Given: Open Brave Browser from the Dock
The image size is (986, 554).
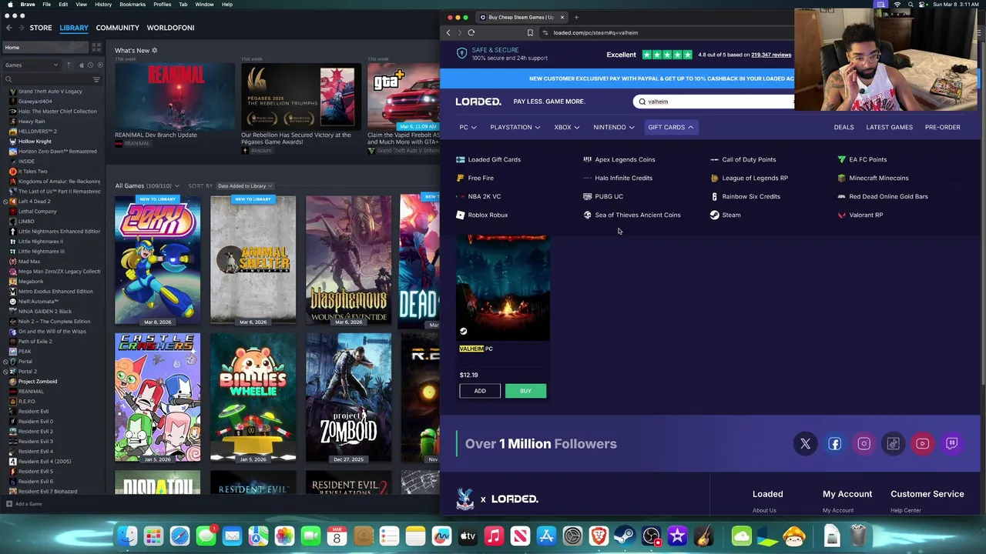Looking at the screenshot, I should coord(599,536).
